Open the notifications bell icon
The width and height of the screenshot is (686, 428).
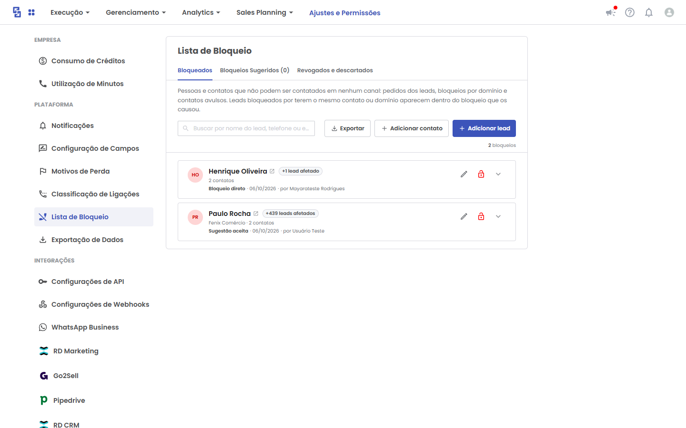649,12
